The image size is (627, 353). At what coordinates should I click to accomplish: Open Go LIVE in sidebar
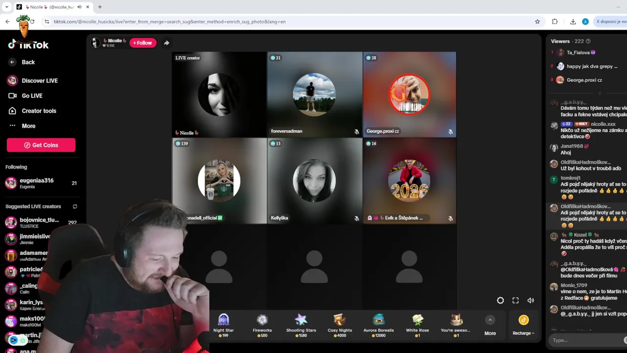click(x=25, y=96)
